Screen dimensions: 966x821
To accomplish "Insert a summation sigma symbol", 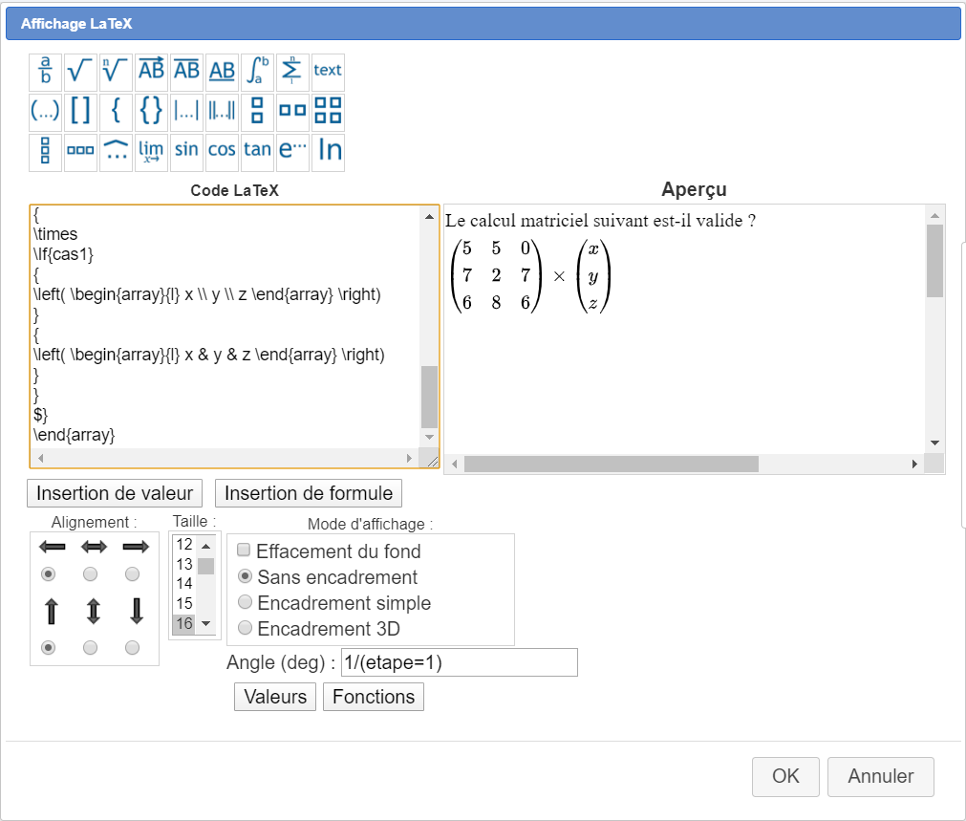I will (x=292, y=71).
